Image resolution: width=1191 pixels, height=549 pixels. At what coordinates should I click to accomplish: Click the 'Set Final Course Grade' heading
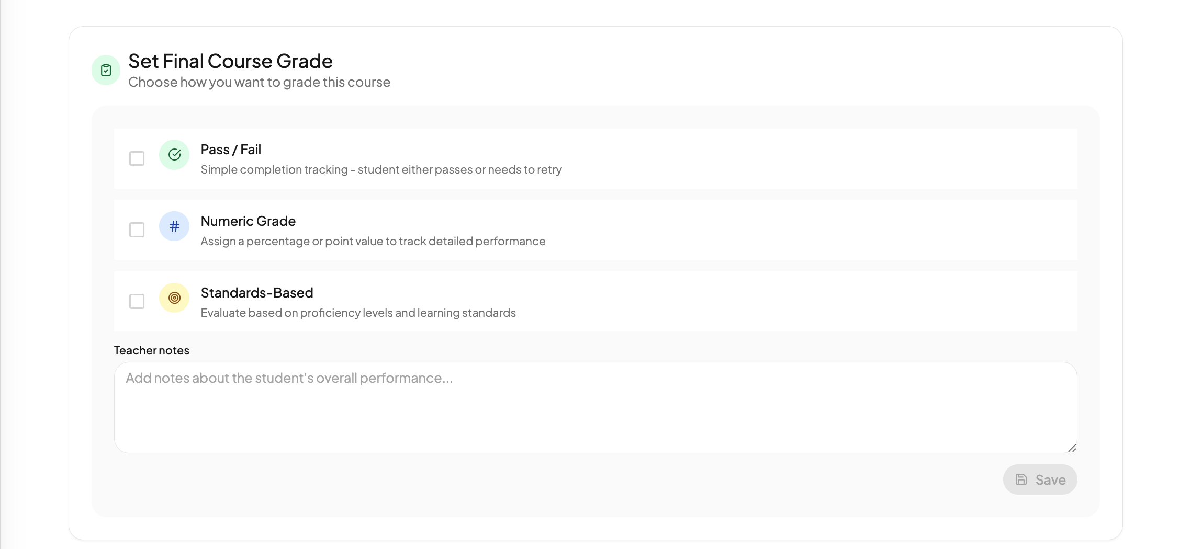tap(230, 62)
